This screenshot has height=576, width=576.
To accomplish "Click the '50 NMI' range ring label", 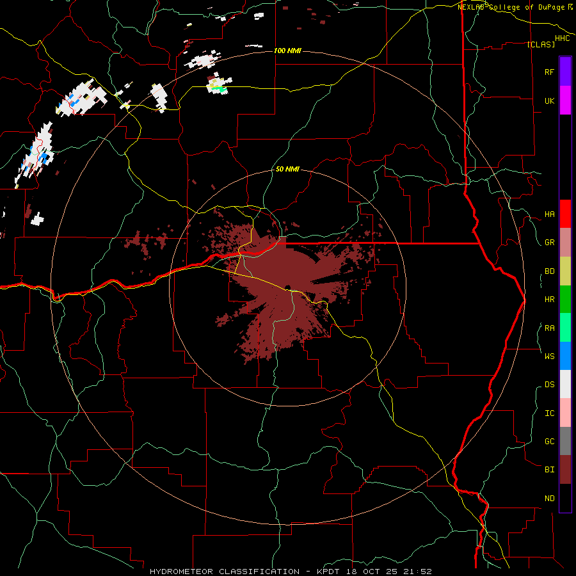I will pos(287,169).
